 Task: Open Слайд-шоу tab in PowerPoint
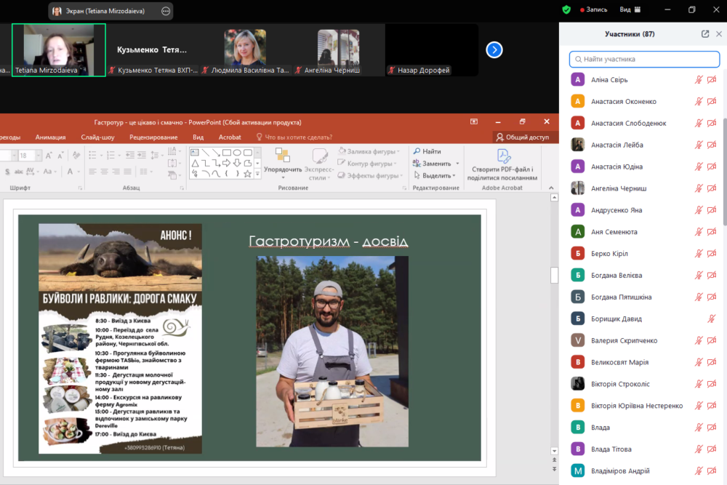coord(97,137)
